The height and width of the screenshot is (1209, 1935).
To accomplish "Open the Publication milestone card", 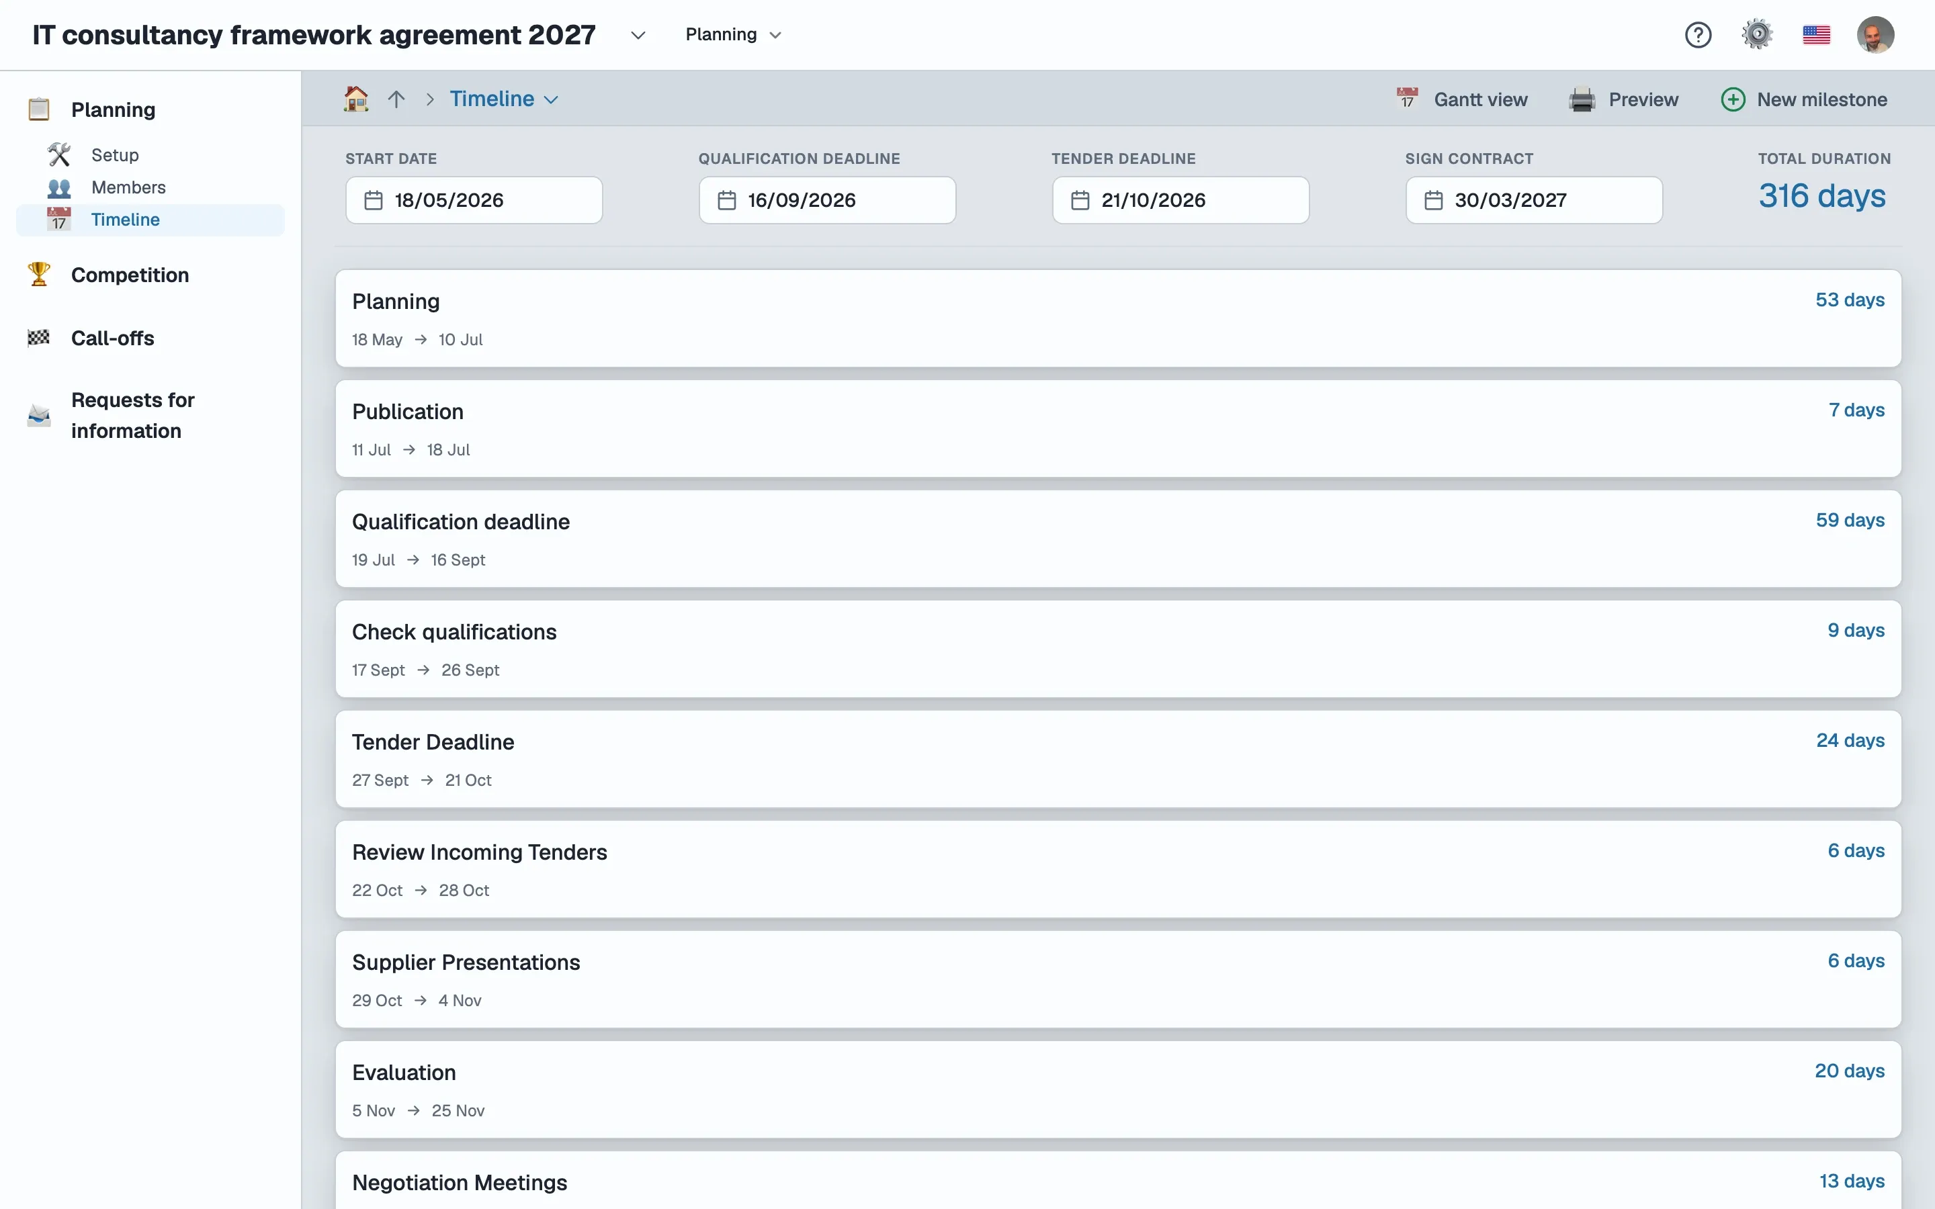I will pos(1118,429).
